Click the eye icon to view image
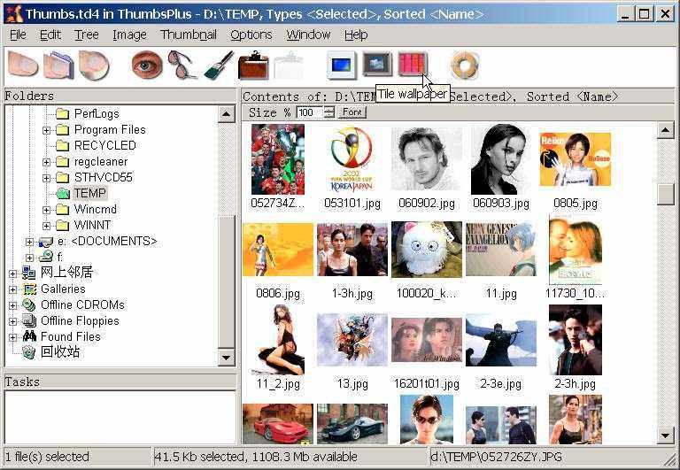This screenshot has height=470, width=680. click(146, 65)
